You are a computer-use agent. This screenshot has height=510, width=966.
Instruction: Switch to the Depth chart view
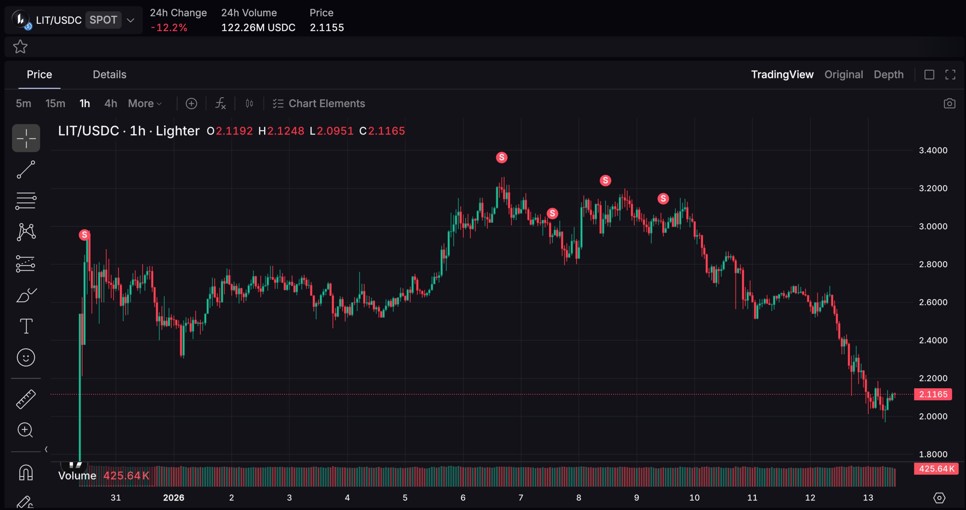(888, 75)
